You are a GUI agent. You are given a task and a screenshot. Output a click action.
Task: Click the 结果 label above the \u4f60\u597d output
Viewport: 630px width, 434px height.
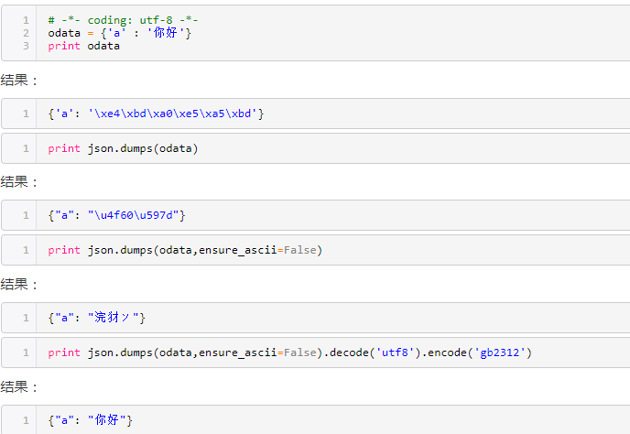18,182
